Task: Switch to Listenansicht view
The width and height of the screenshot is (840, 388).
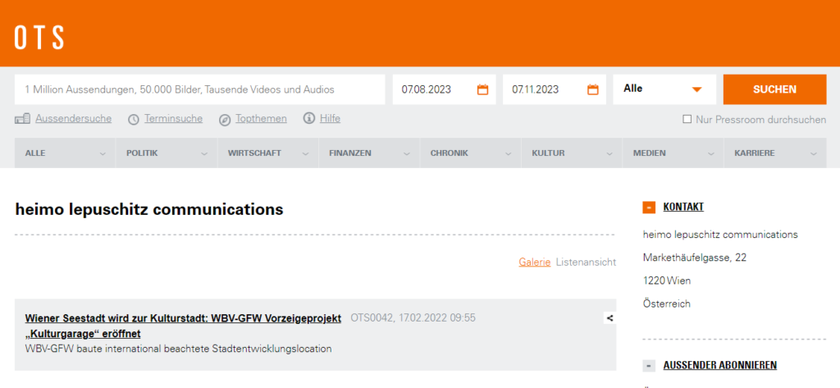Action: coord(586,262)
